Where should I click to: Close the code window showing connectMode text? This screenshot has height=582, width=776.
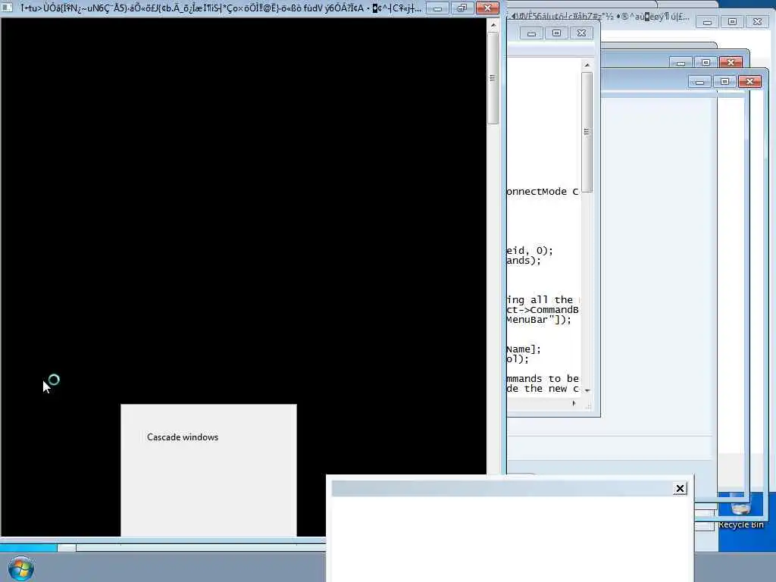(581, 33)
